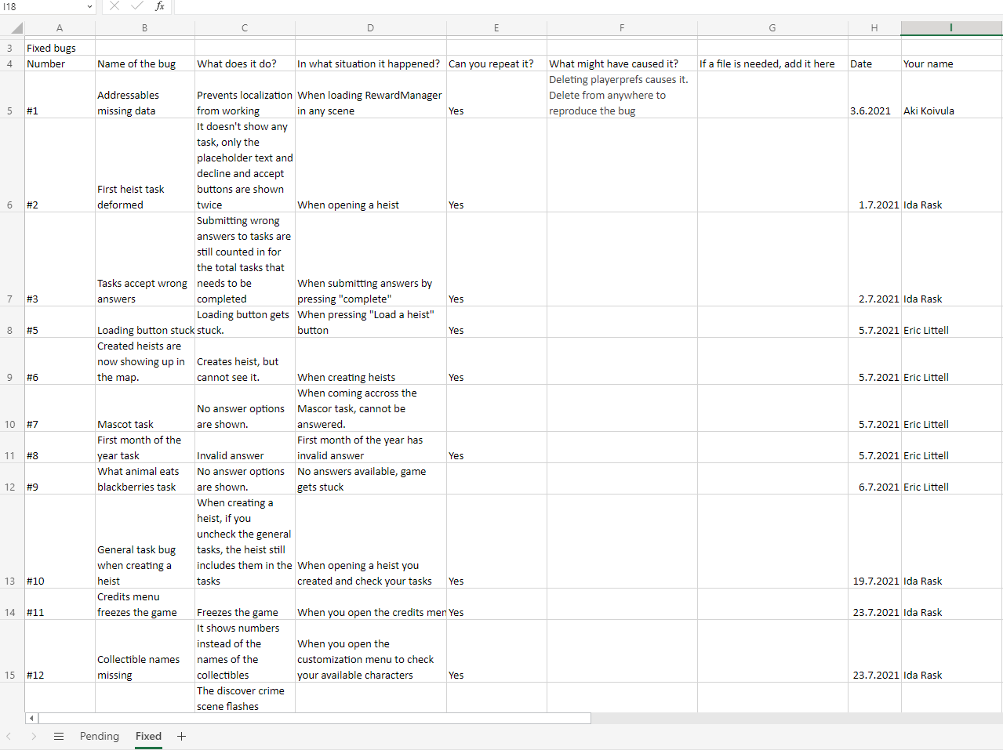Click the Insert Function fx icon
Image resolution: width=1003 pixels, height=750 pixels.
click(x=160, y=6)
